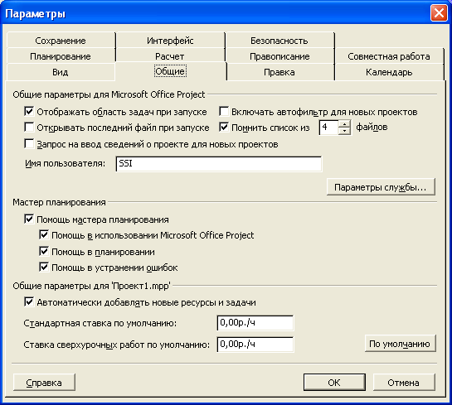The width and height of the screenshot is (452, 405).
Task: Click the По умолчанию button
Action: [401, 344]
